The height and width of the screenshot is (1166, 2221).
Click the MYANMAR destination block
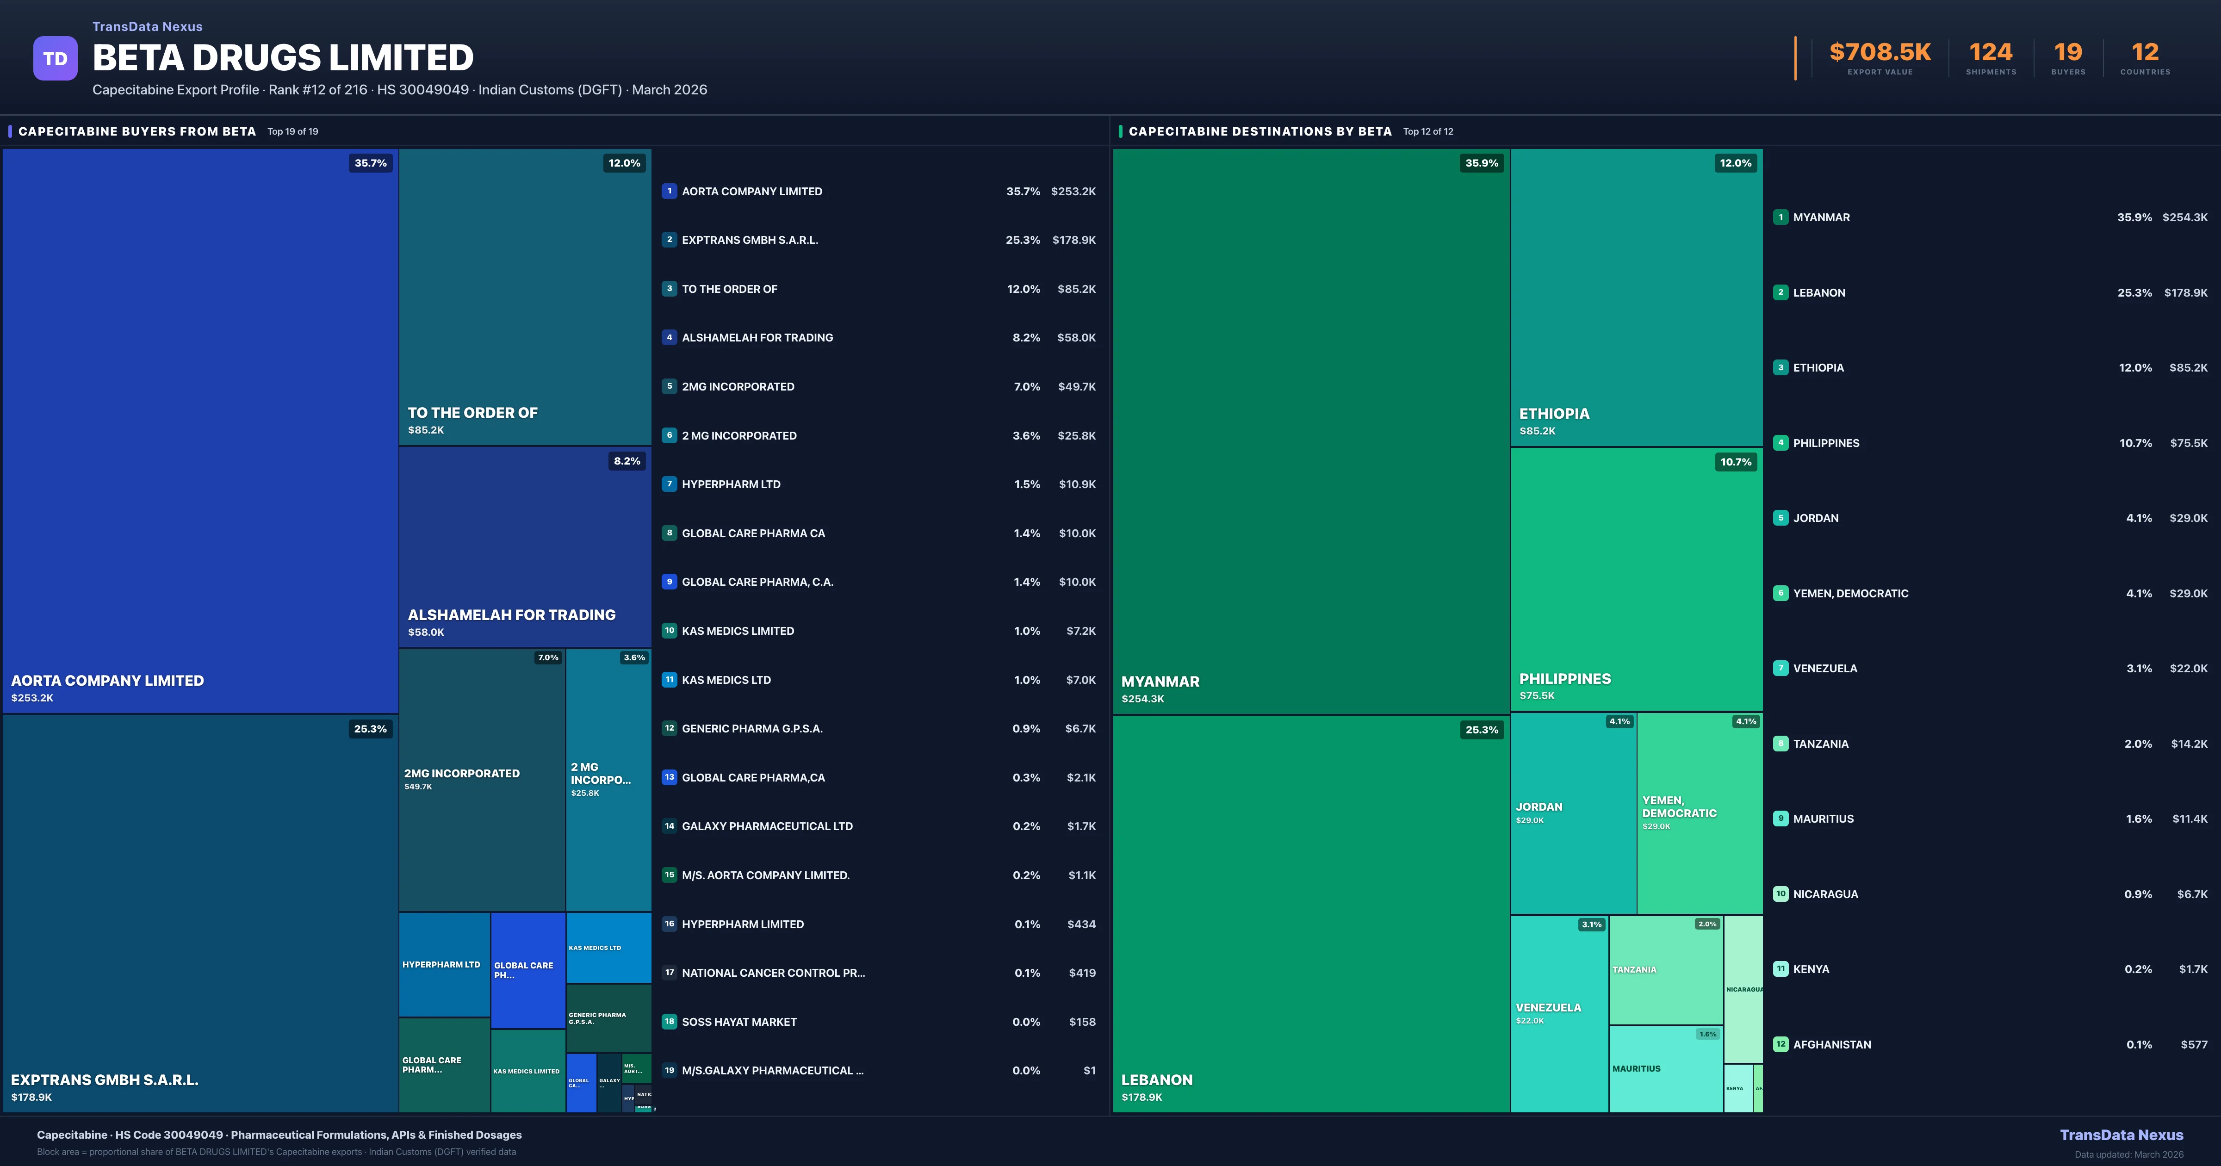tap(1310, 431)
